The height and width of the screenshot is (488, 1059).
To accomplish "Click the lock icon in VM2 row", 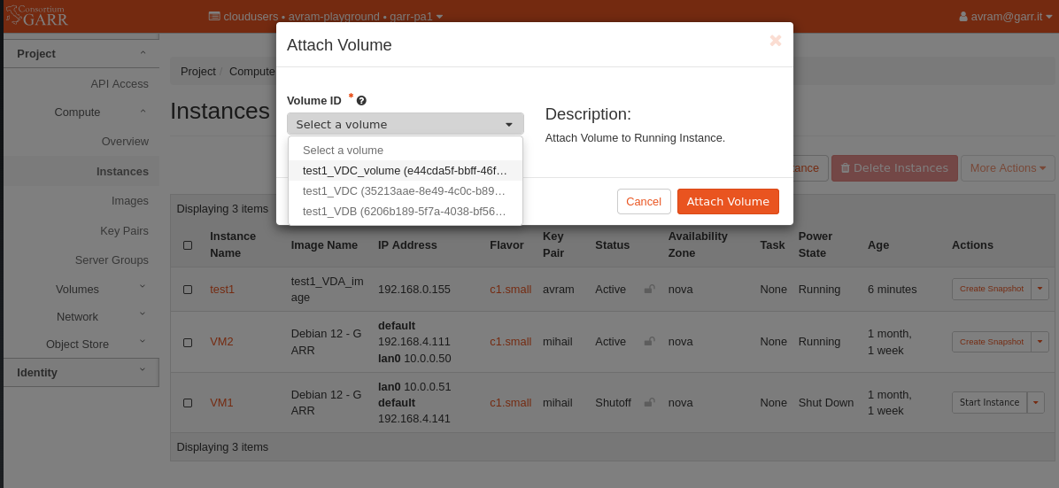I will (649, 341).
